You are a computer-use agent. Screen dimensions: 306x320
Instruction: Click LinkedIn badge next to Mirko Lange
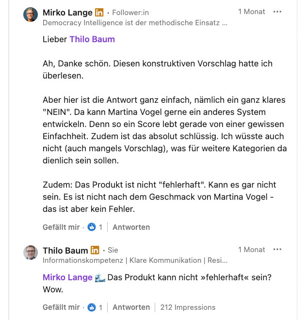pos(99,12)
